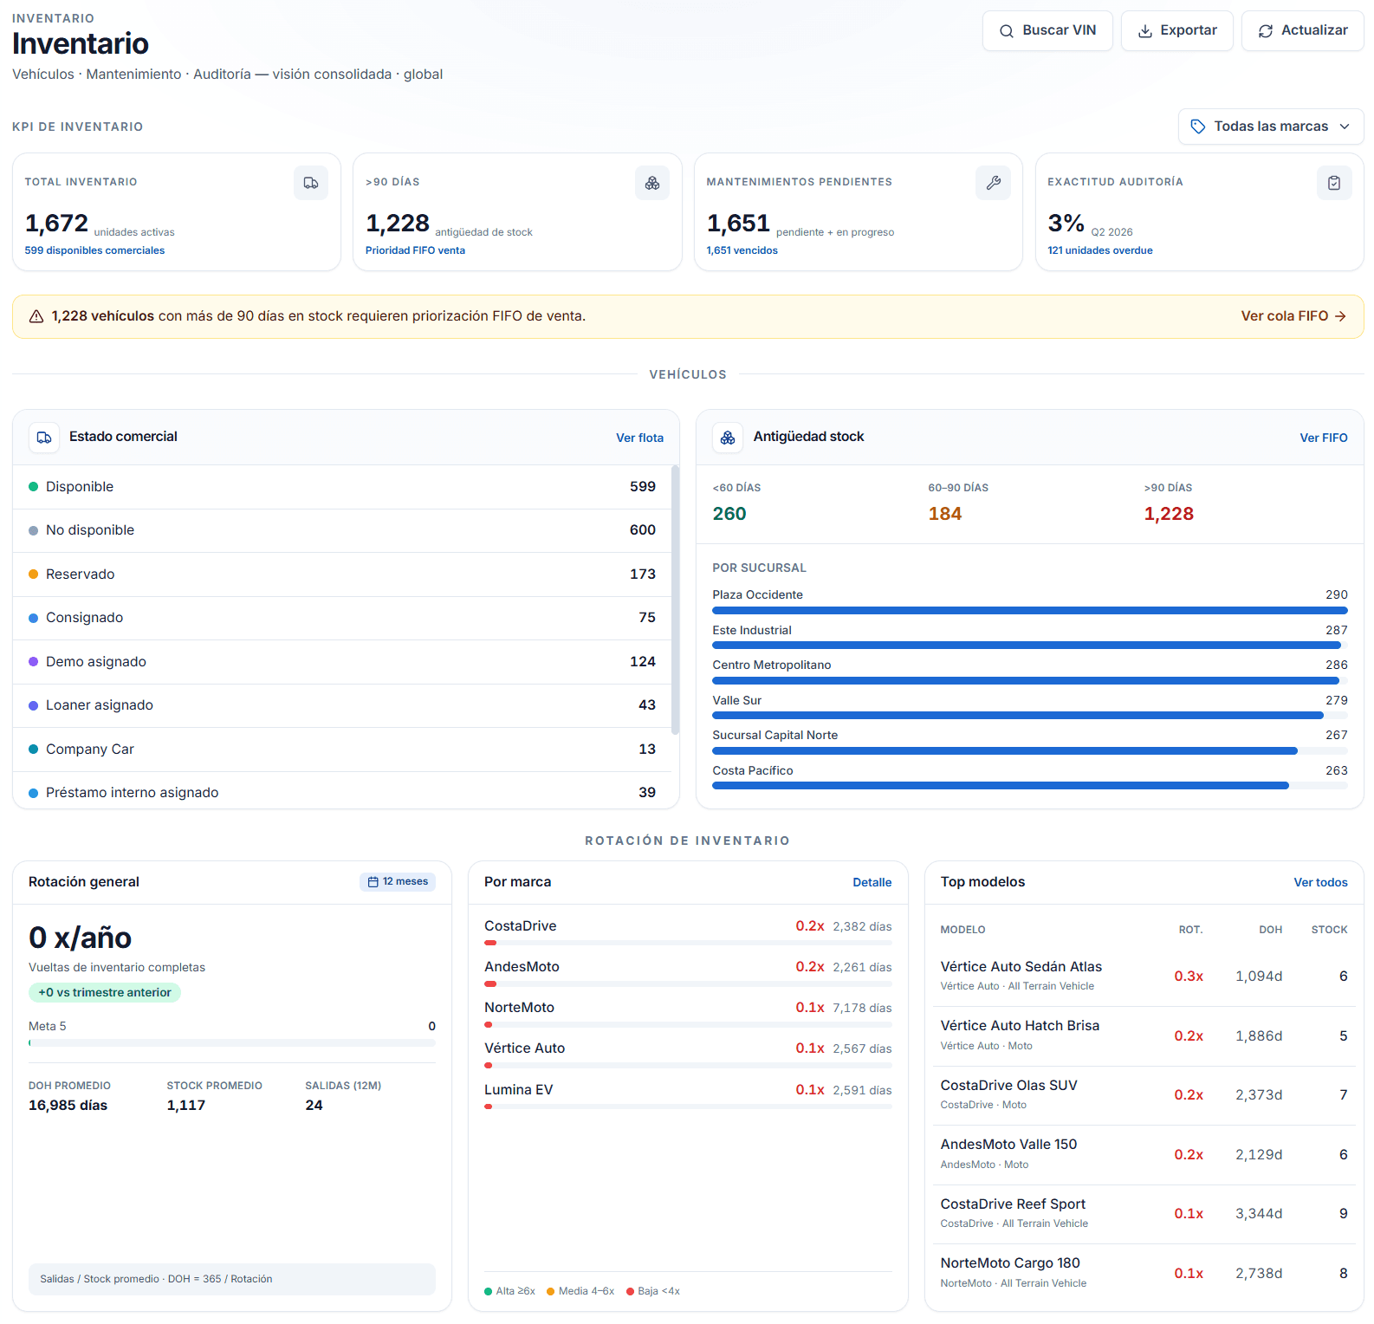Click the Plaza Occidente branch progress bar
The width and height of the screenshot is (1374, 1324).
coord(1029,611)
